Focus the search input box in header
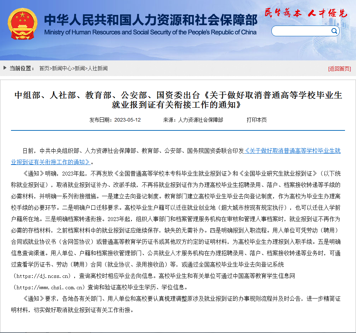 click(x=301, y=31)
